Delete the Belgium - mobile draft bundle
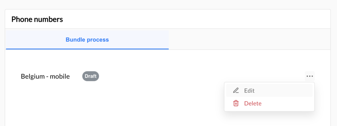The image size is (337, 126). (x=269, y=103)
